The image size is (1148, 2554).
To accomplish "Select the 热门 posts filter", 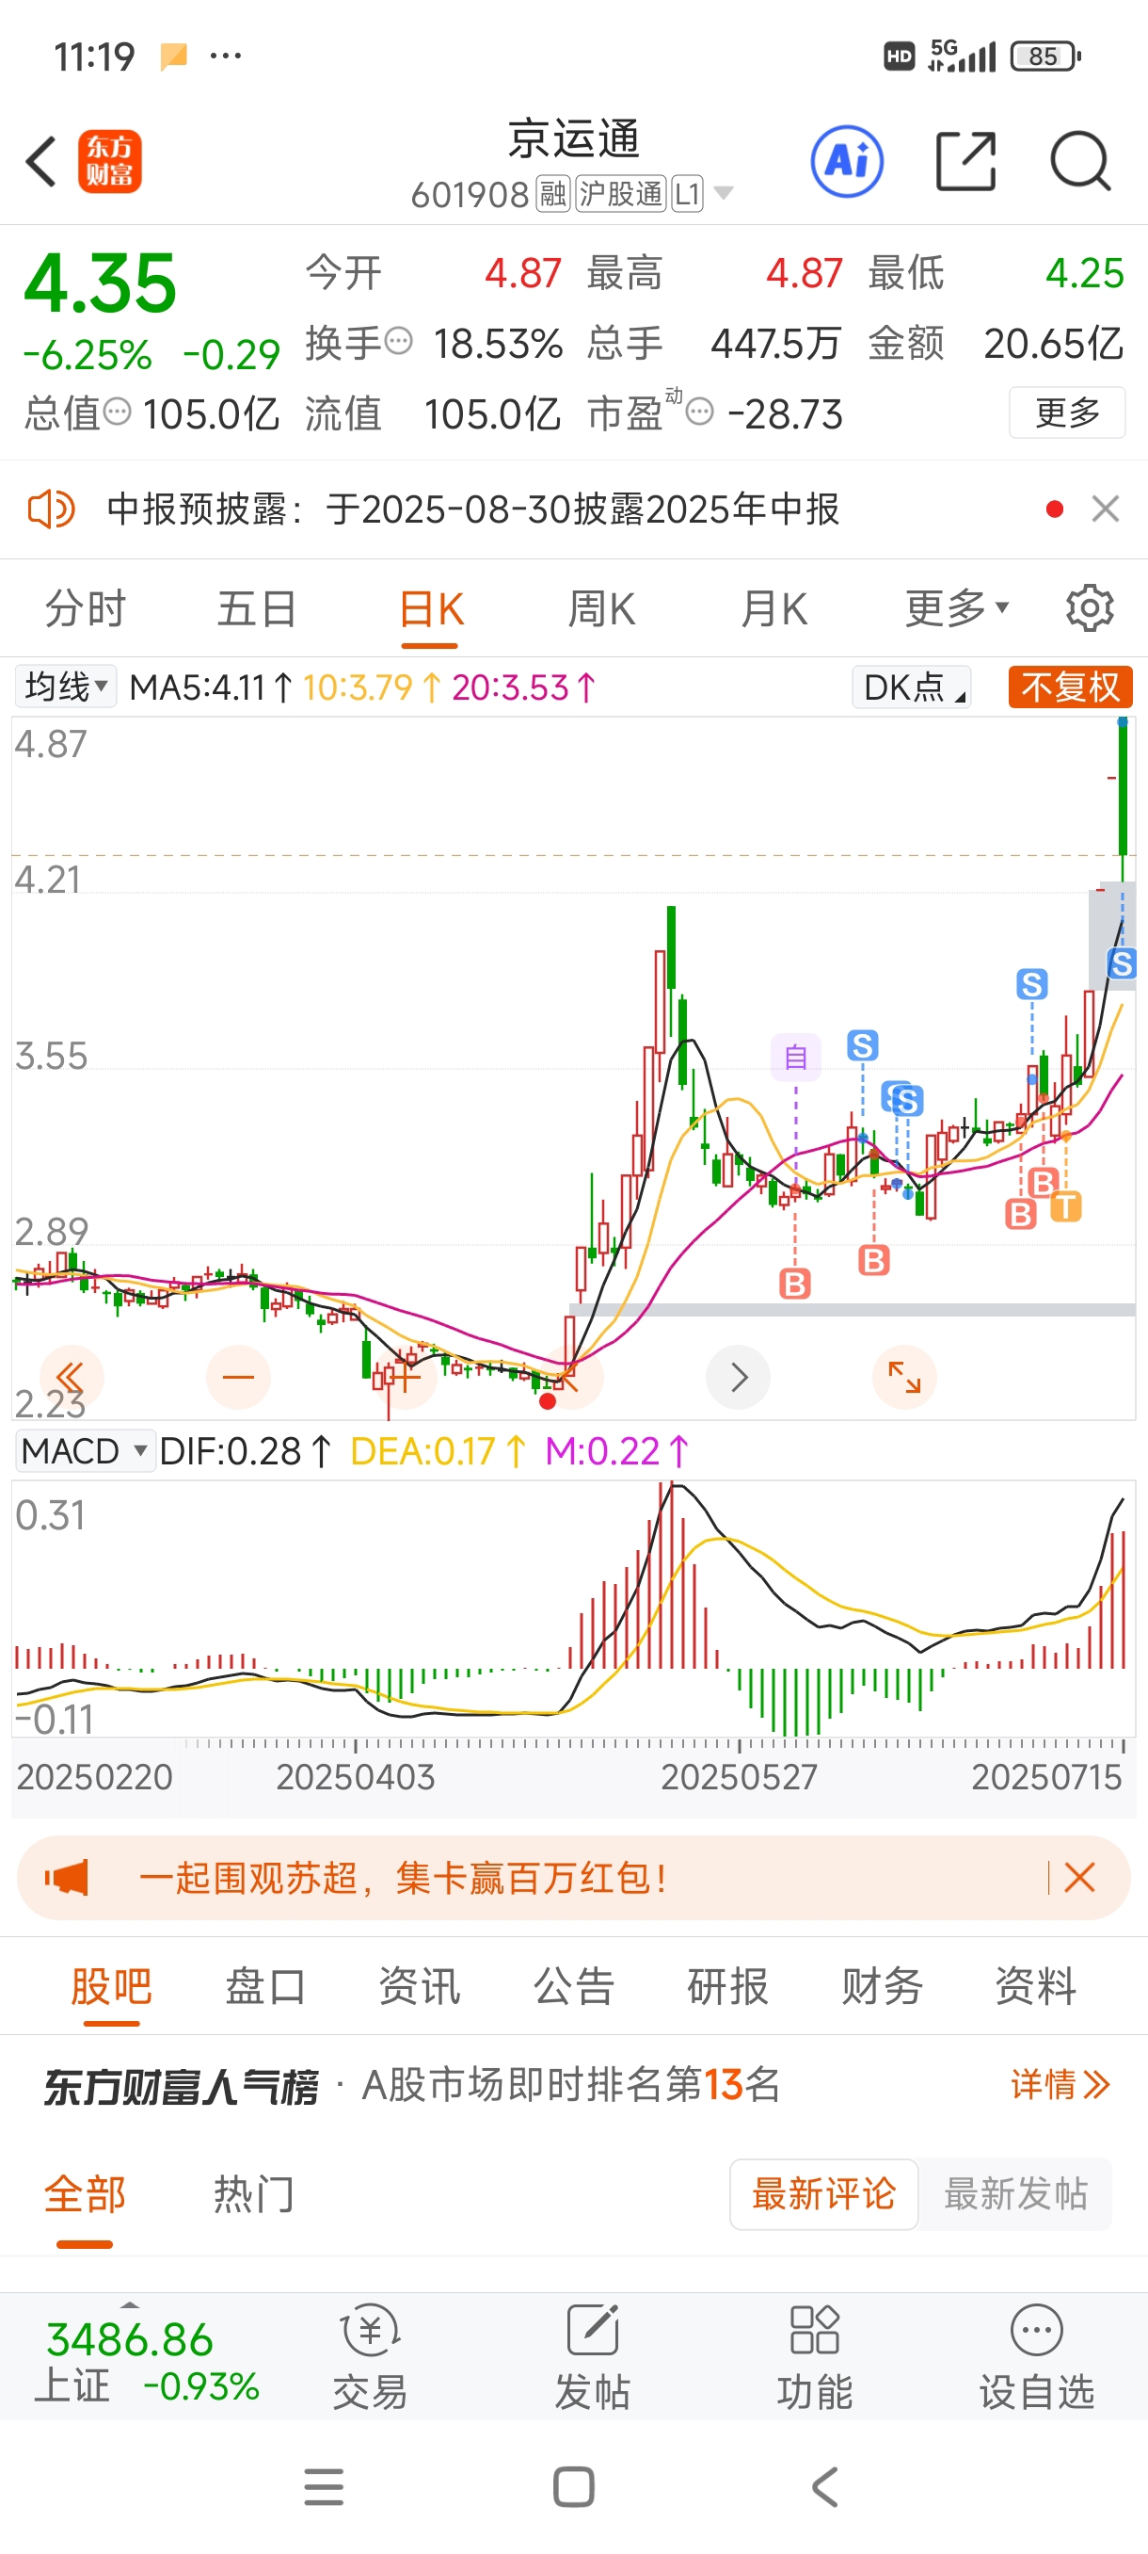I will pyautogui.click(x=255, y=2193).
